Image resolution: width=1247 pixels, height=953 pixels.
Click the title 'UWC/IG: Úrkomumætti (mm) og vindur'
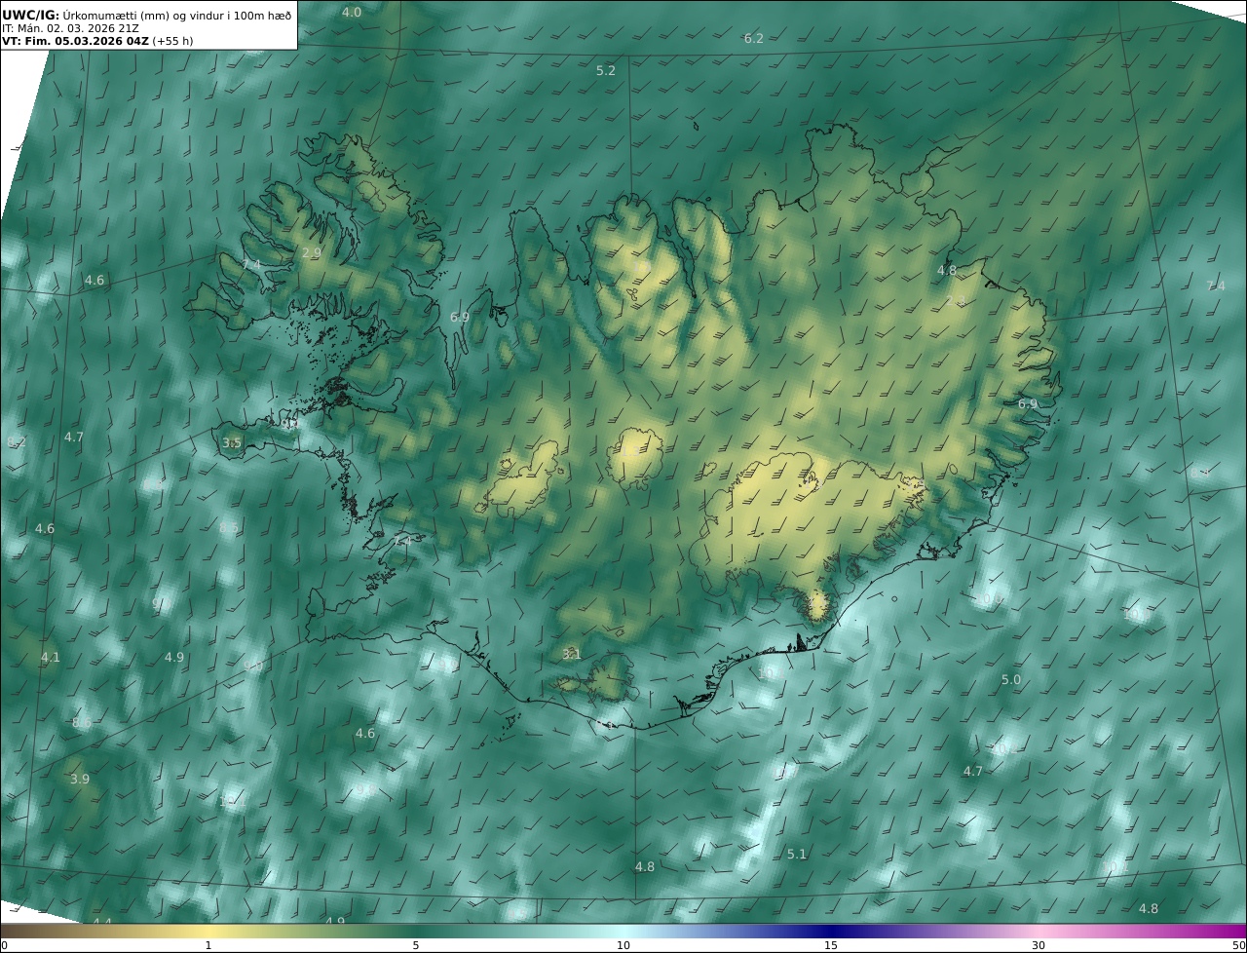(x=147, y=15)
